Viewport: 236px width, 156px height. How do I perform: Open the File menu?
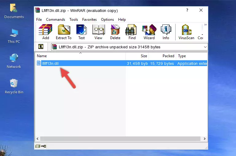pos(39,20)
